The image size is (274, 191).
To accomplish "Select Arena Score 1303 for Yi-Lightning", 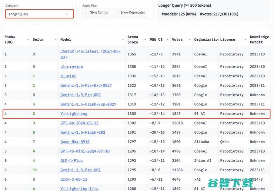I will click(x=131, y=114).
